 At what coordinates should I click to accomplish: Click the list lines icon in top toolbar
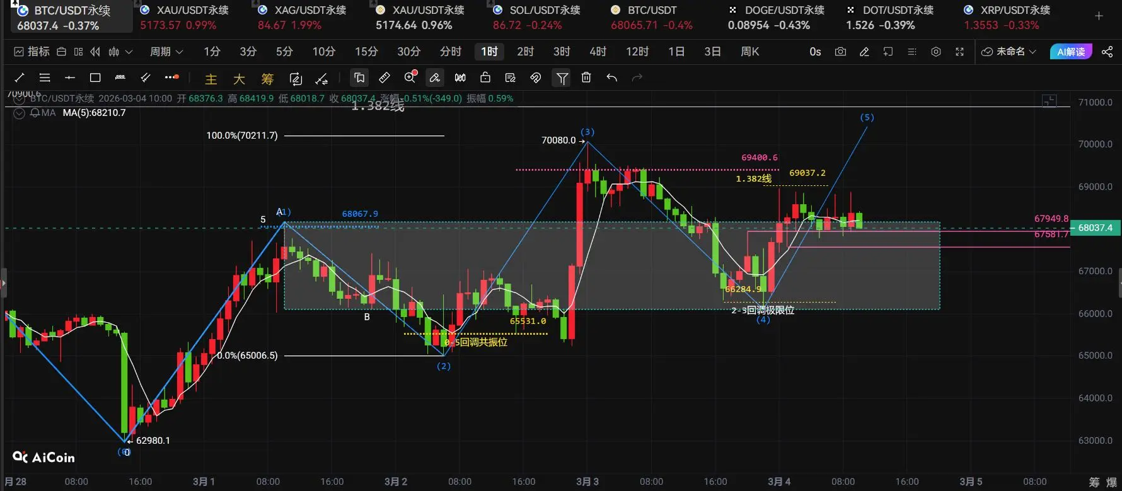[912, 52]
